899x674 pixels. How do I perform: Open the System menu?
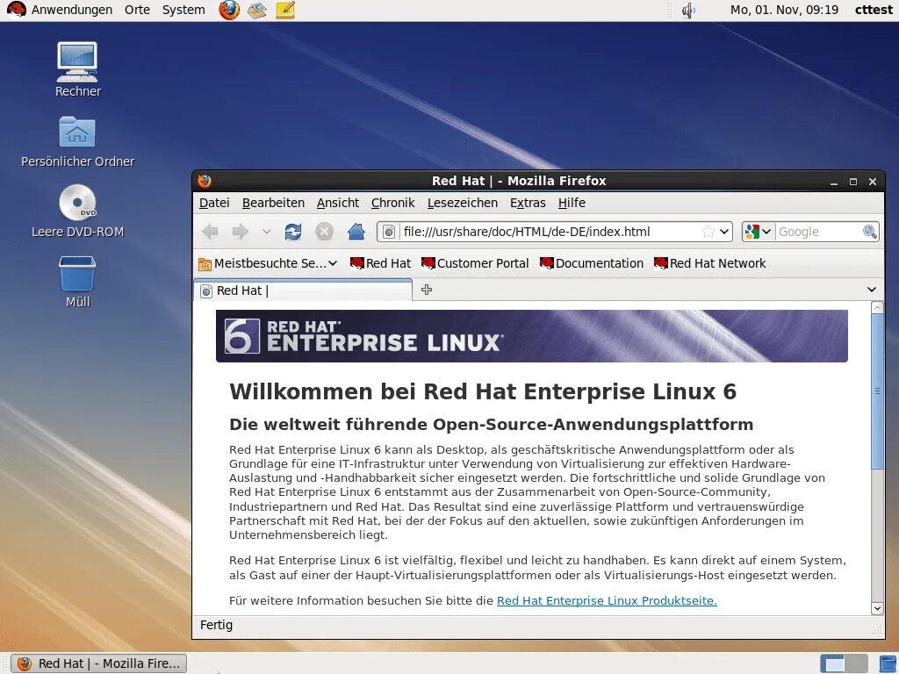183,10
